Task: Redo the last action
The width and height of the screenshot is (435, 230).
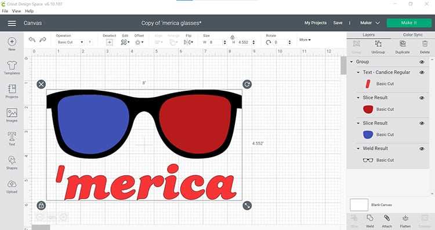Action: click(43, 40)
